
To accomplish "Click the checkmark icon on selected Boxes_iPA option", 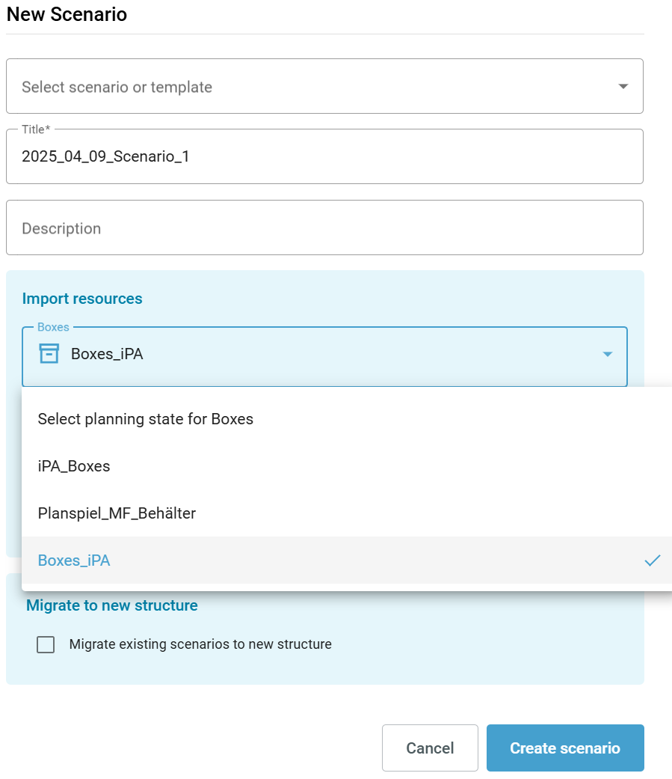I will pyautogui.click(x=653, y=560).
